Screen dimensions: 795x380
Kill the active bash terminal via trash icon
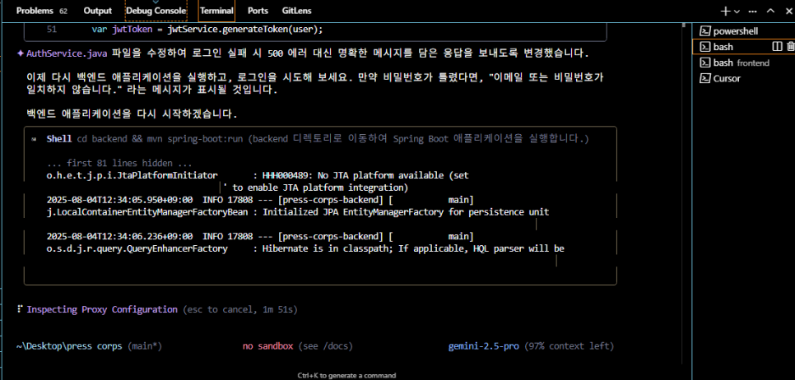tap(790, 47)
